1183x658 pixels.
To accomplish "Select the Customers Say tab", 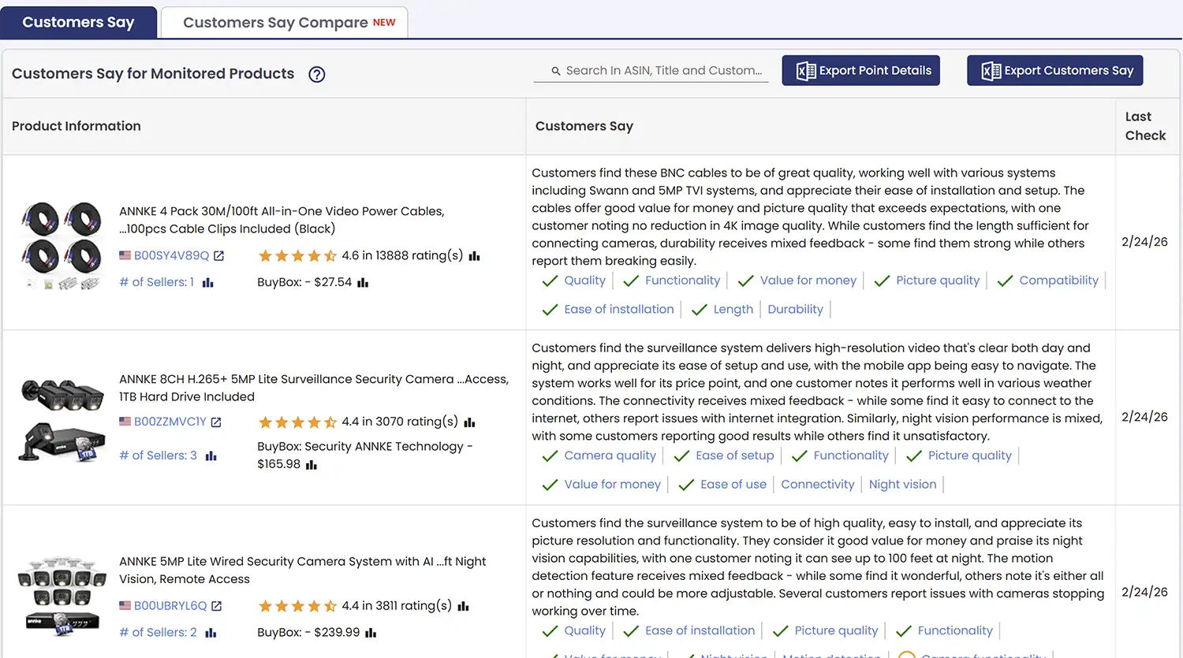I will (x=78, y=22).
